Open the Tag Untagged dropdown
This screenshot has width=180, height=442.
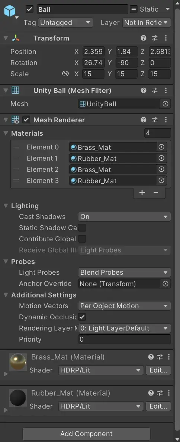point(65,23)
